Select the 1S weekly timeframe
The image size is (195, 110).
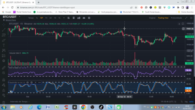click(59, 18)
